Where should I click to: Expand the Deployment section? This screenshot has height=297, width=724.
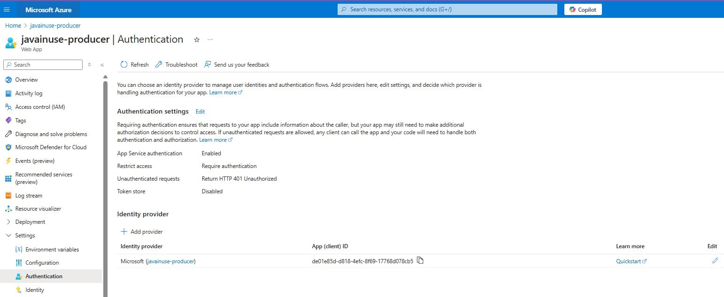[x=30, y=222]
